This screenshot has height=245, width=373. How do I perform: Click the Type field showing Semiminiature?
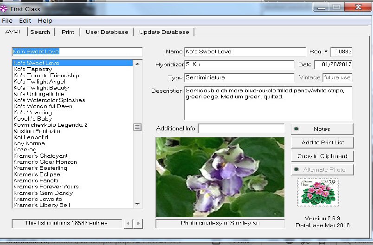click(239, 77)
